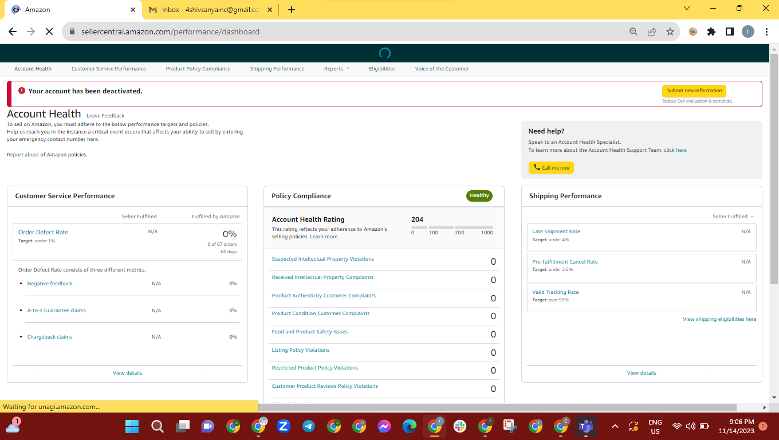Open the Chrome three-dot menu
Viewport: 779px width, 440px height.
[x=766, y=32]
